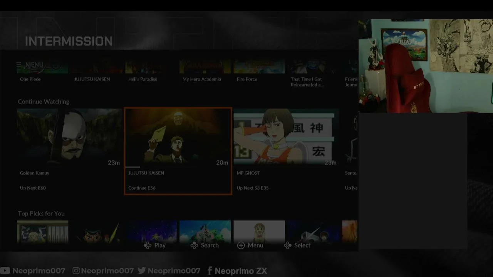Open the hamburger MENU icon
The height and width of the screenshot is (277, 493).
pos(19,65)
